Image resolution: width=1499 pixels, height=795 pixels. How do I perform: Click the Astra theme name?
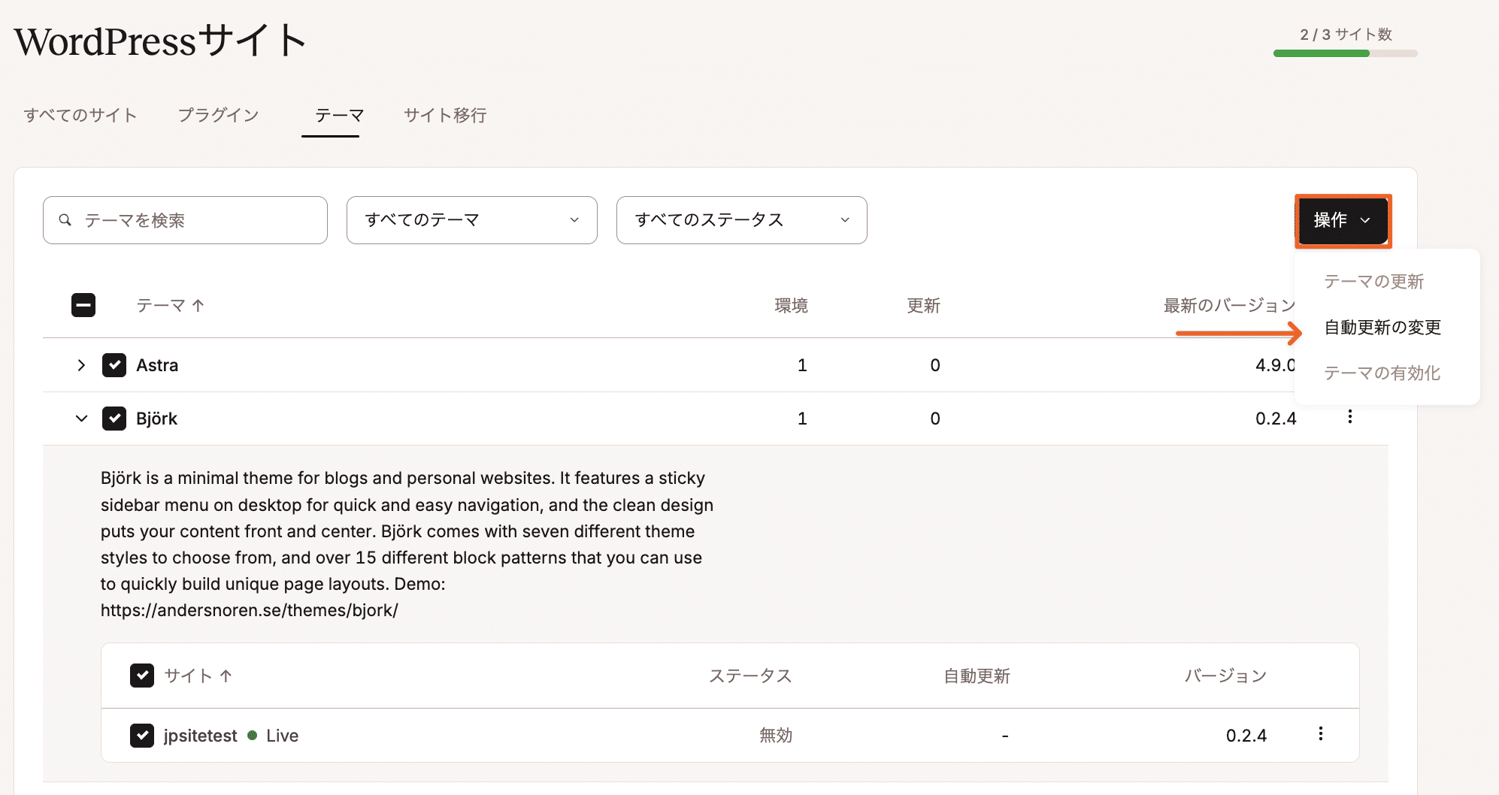coord(157,365)
